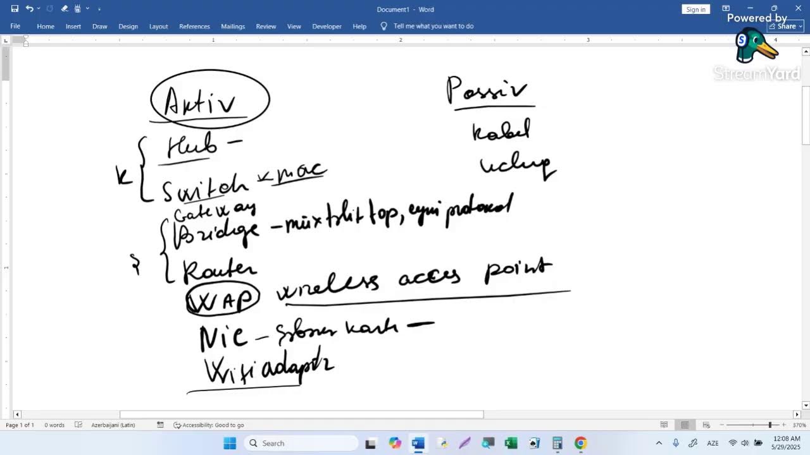Click the zoom slider handle
This screenshot has height=455, width=810.
(770, 425)
